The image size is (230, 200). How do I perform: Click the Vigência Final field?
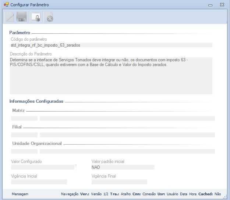click(119, 182)
